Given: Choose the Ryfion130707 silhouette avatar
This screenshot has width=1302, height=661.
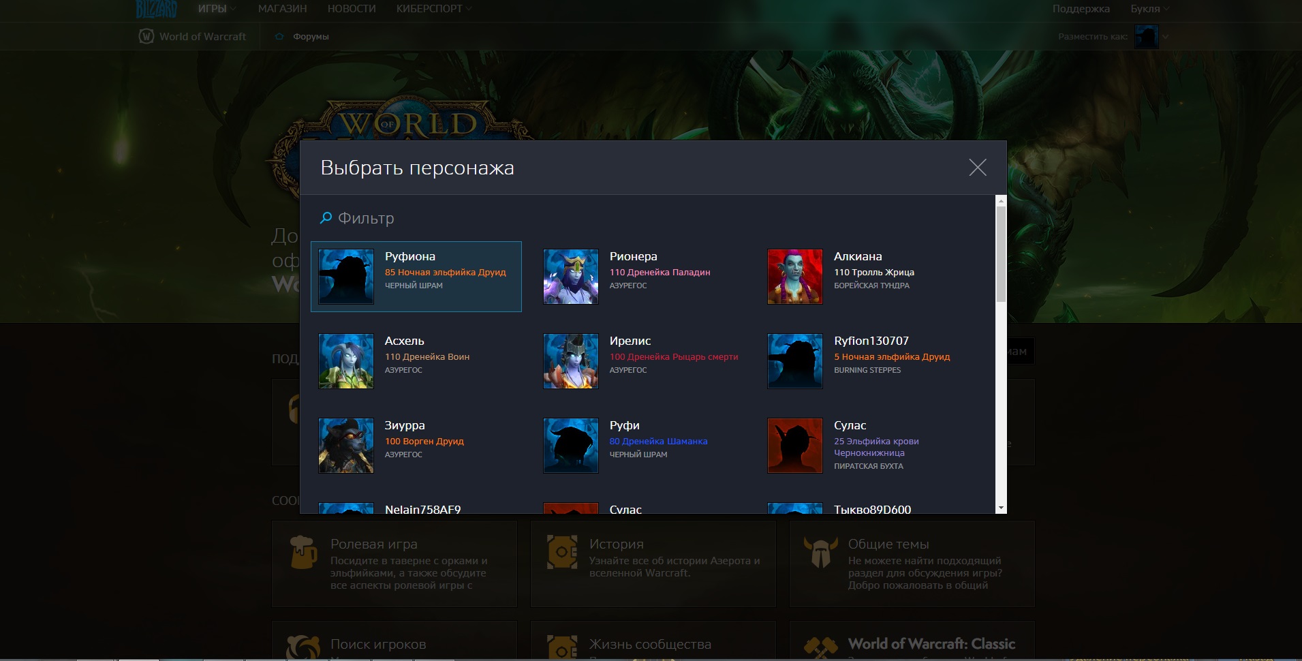Looking at the screenshot, I should [x=795, y=361].
